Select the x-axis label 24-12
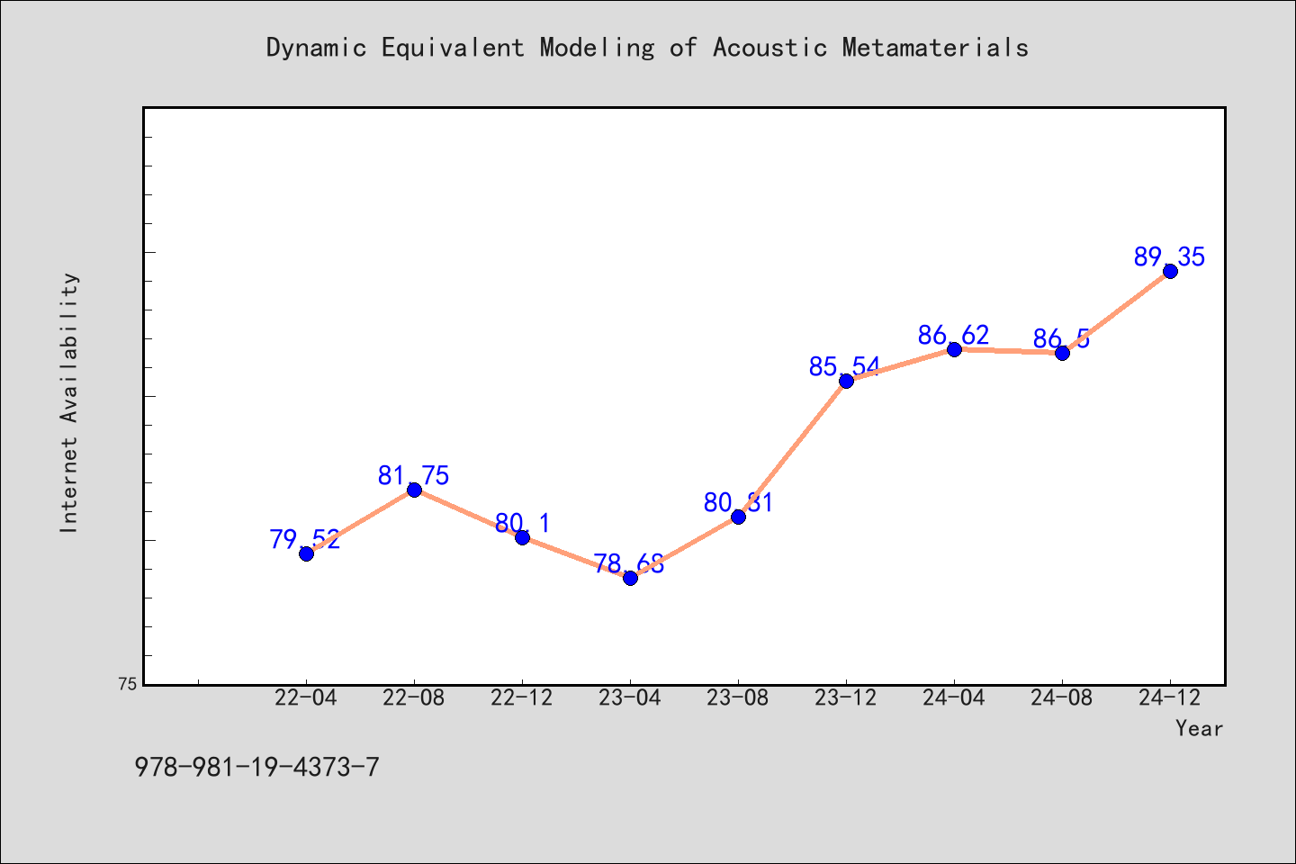Image resolution: width=1296 pixels, height=864 pixels. 1170,698
